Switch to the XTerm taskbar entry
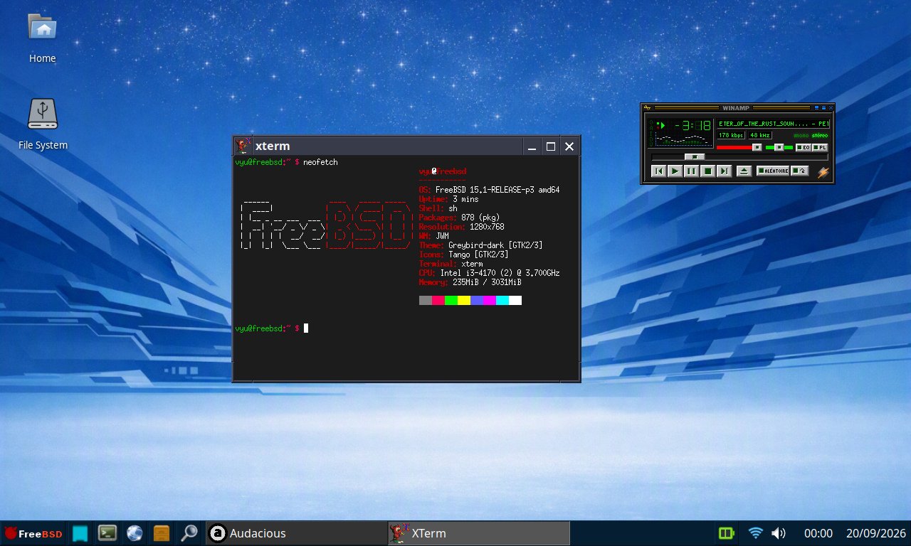This screenshot has width=911, height=546. 479,533
